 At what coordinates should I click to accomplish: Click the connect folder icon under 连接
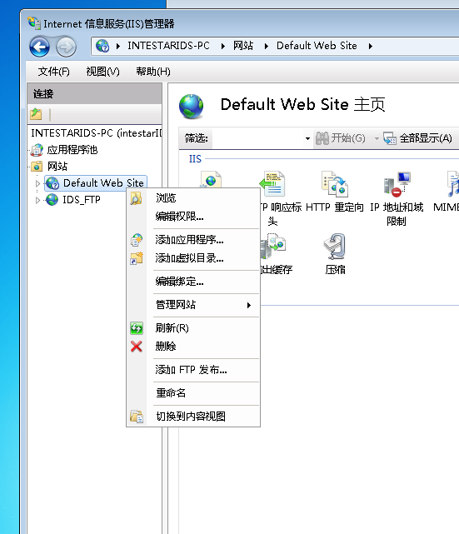click(x=36, y=114)
